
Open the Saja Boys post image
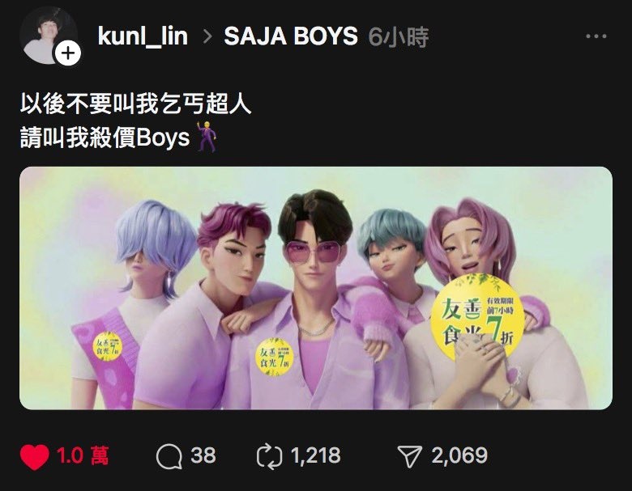point(316,288)
